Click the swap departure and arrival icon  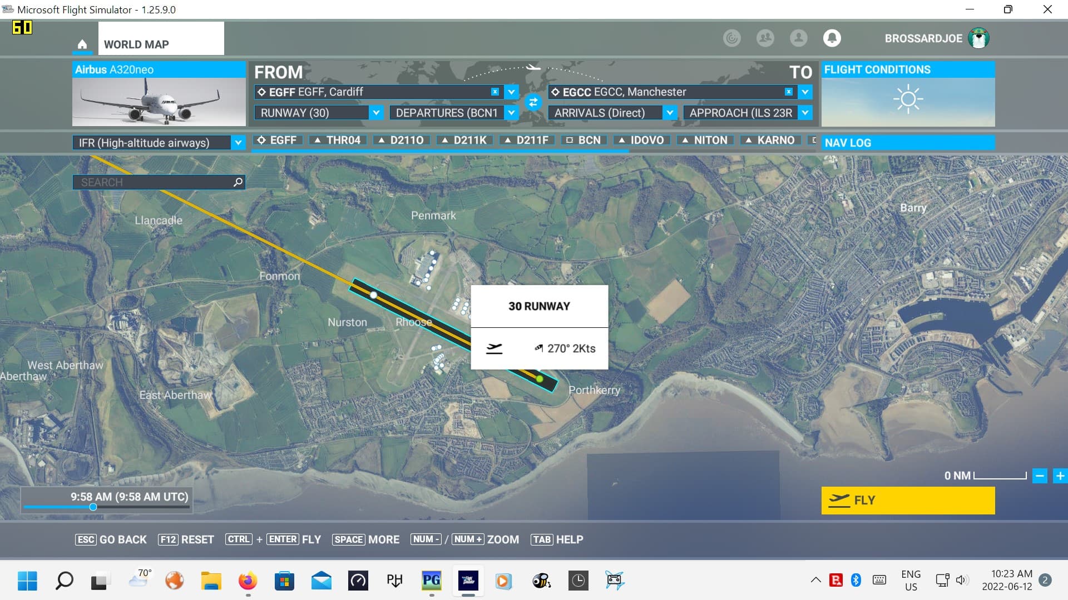[533, 102]
